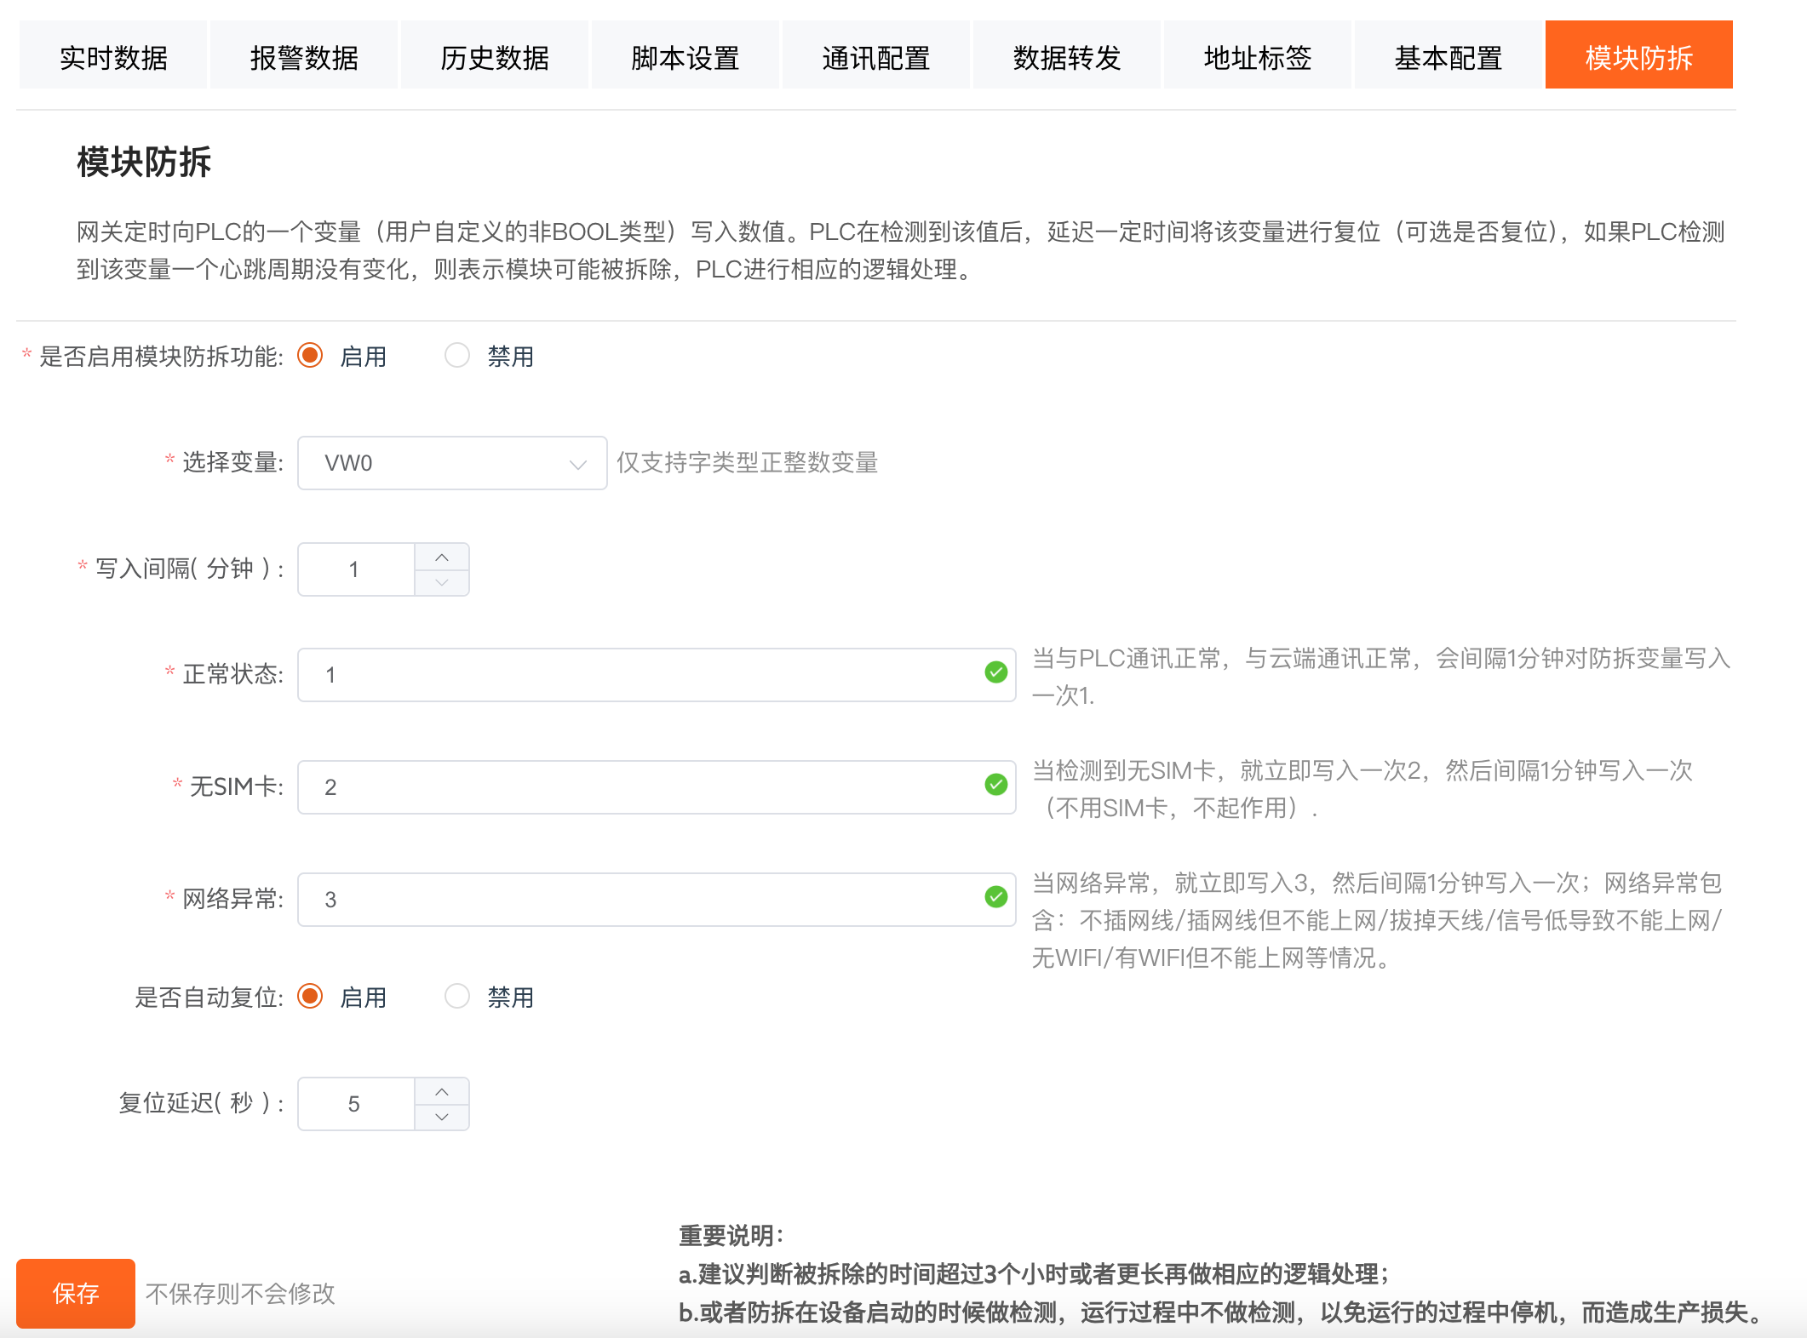Click the 写入间隔 number input box
The image size is (1807, 1338).
[x=356, y=569]
